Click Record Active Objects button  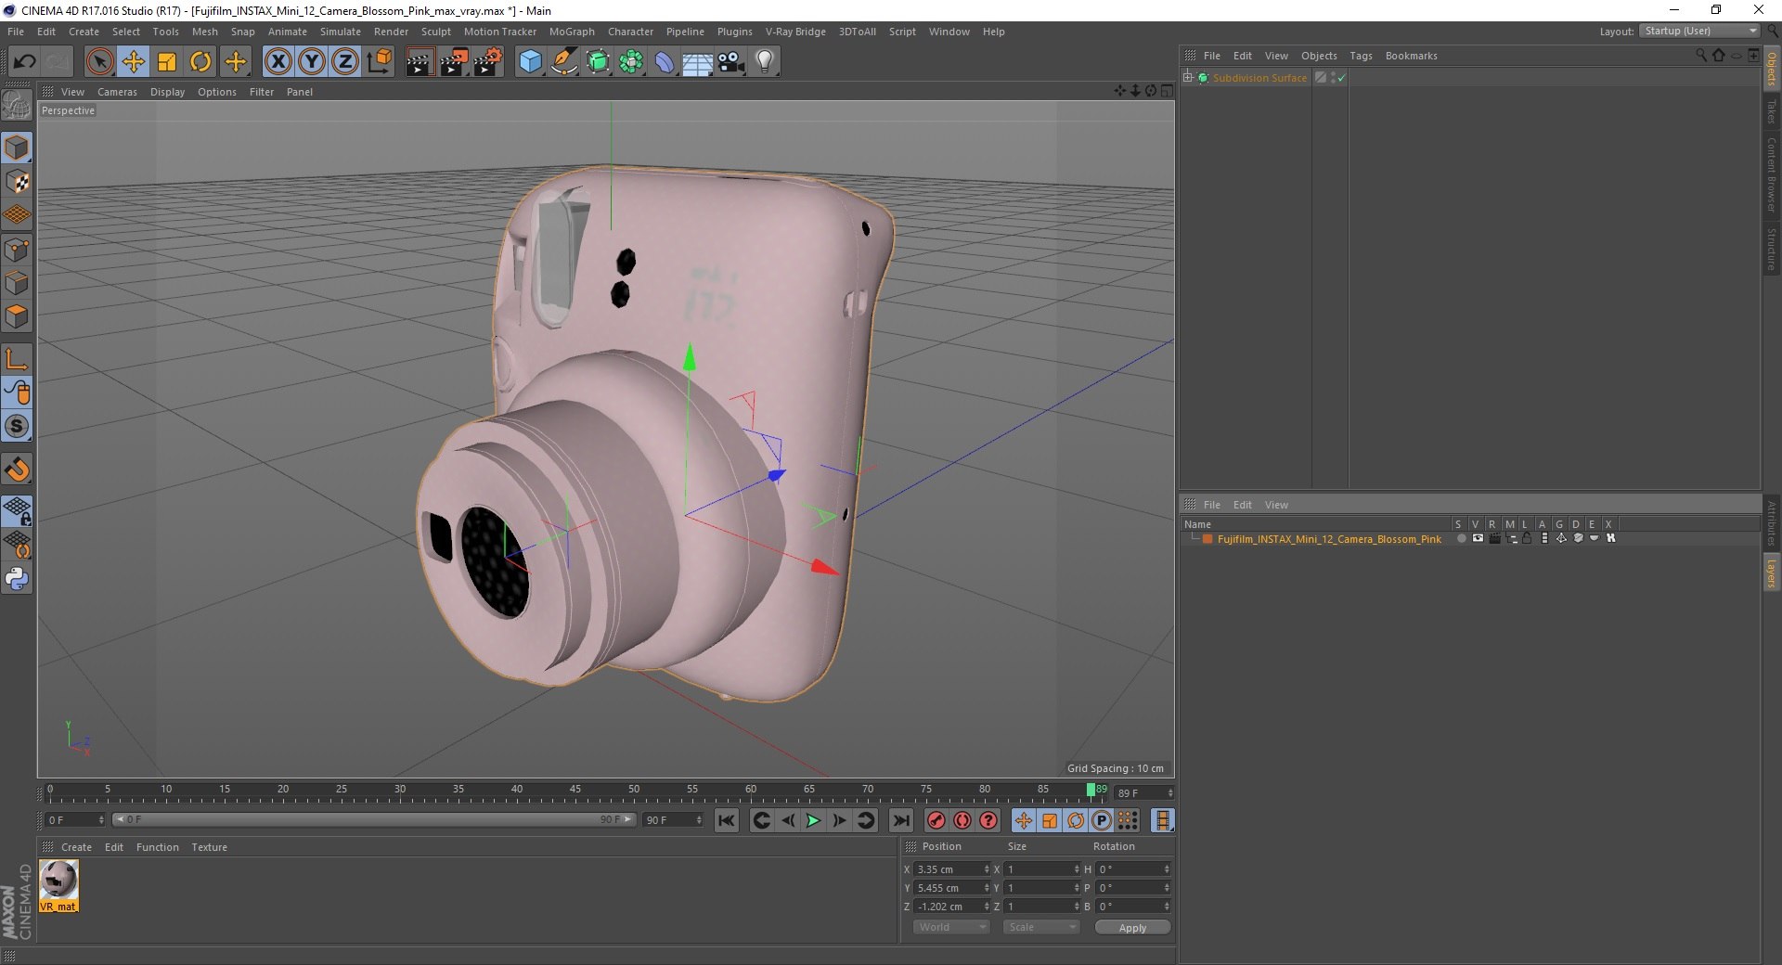936,820
